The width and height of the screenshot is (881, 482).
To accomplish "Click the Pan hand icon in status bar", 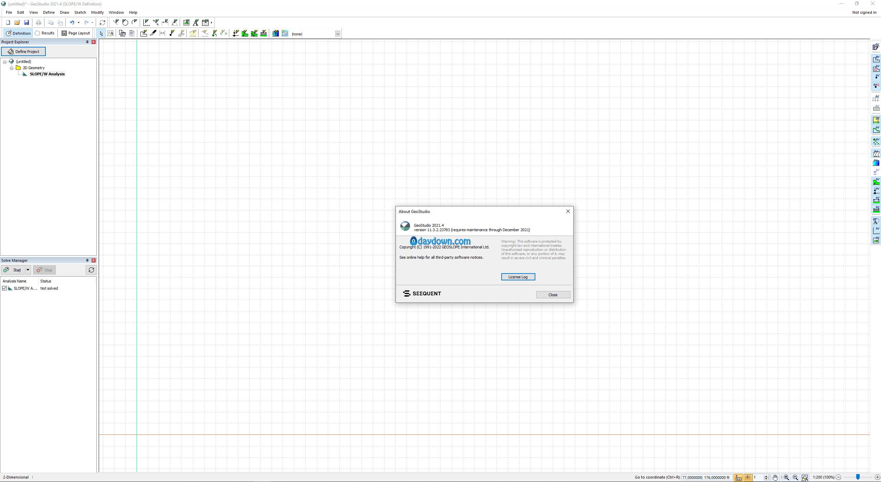I will point(775,477).
